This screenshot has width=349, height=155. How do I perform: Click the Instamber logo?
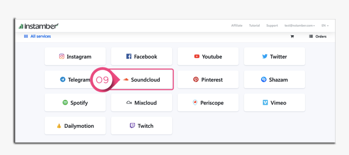pyautogui.click(x=39, y=26)
